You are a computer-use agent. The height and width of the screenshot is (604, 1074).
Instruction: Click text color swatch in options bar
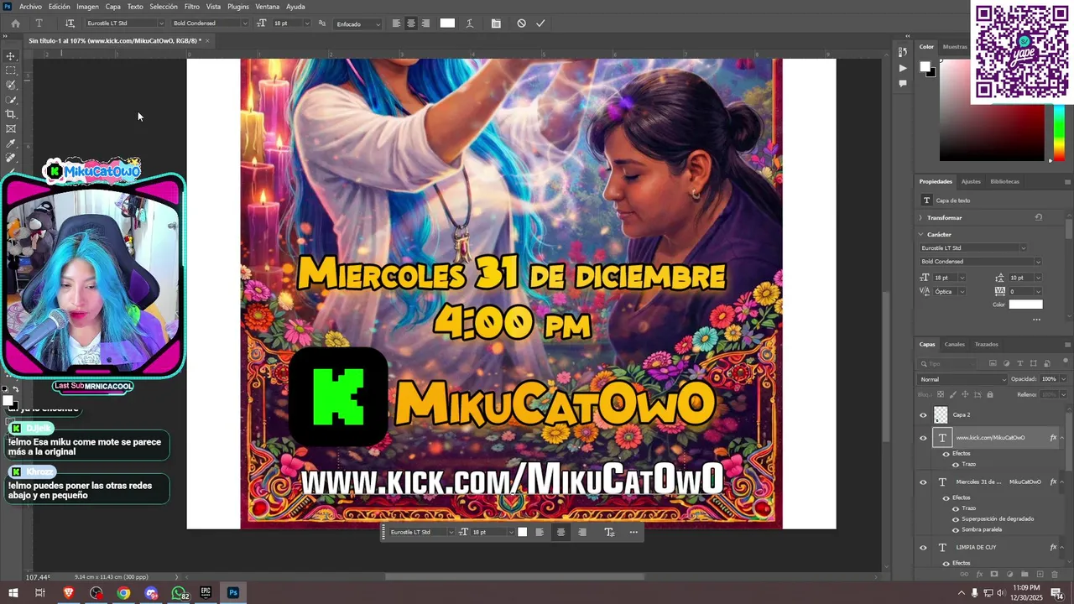click(447, 23)
